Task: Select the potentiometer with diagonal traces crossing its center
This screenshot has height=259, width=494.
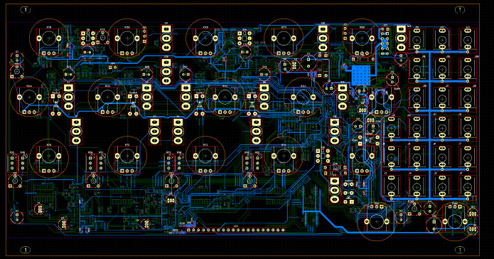Action: click(x=303, y=97)
